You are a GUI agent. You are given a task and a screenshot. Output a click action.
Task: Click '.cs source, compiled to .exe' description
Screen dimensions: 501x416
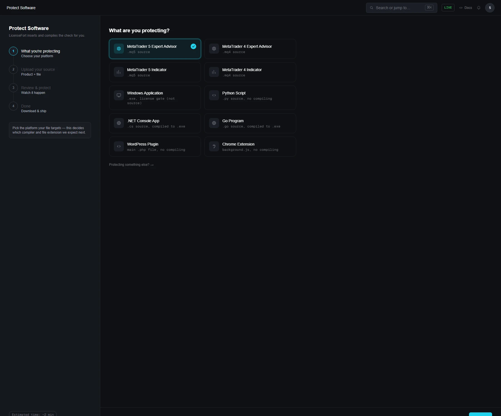point(156,126)
